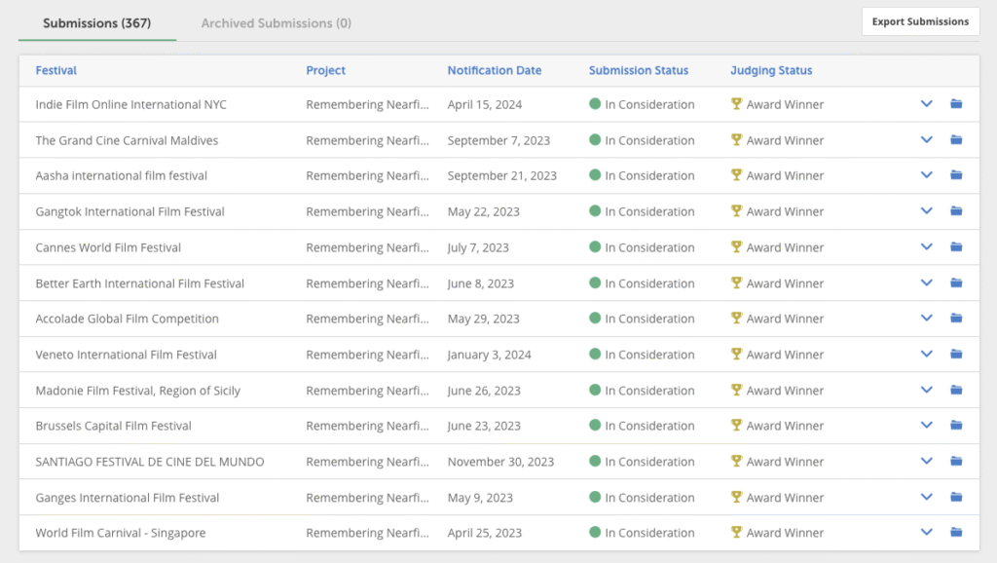Click the Export Submissions button
Viewport: 997px width, 563px height.
click(920, 21)
